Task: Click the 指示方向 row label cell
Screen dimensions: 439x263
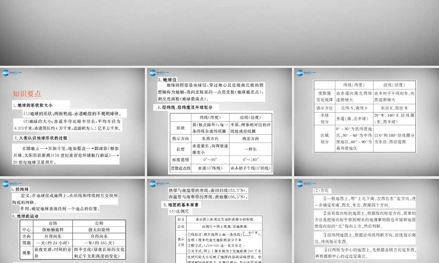Action: (180, 139)
